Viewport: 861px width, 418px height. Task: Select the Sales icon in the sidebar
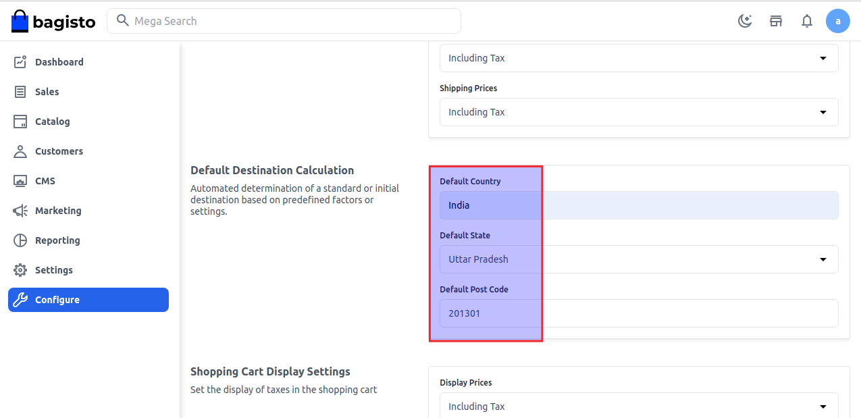21,91
